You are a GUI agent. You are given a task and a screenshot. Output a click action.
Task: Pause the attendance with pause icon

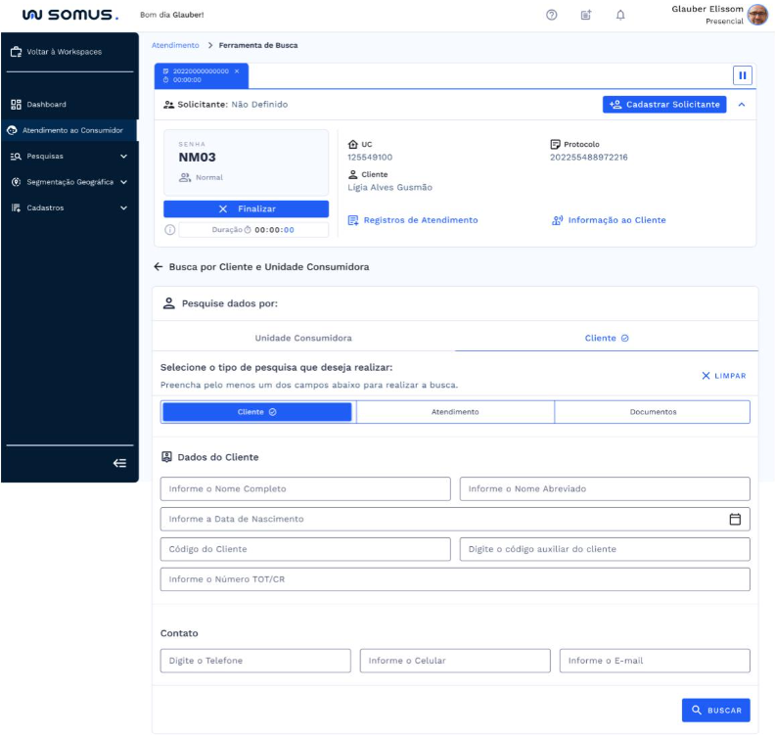pyautogui.click(x=742, y=75)
